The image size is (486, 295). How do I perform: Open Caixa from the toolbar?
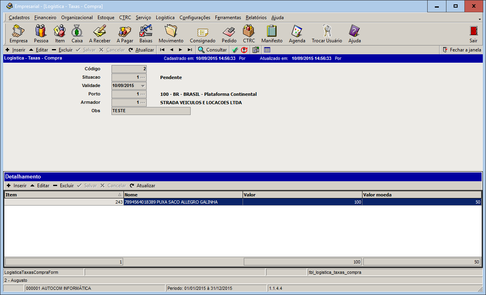[77, 34]
